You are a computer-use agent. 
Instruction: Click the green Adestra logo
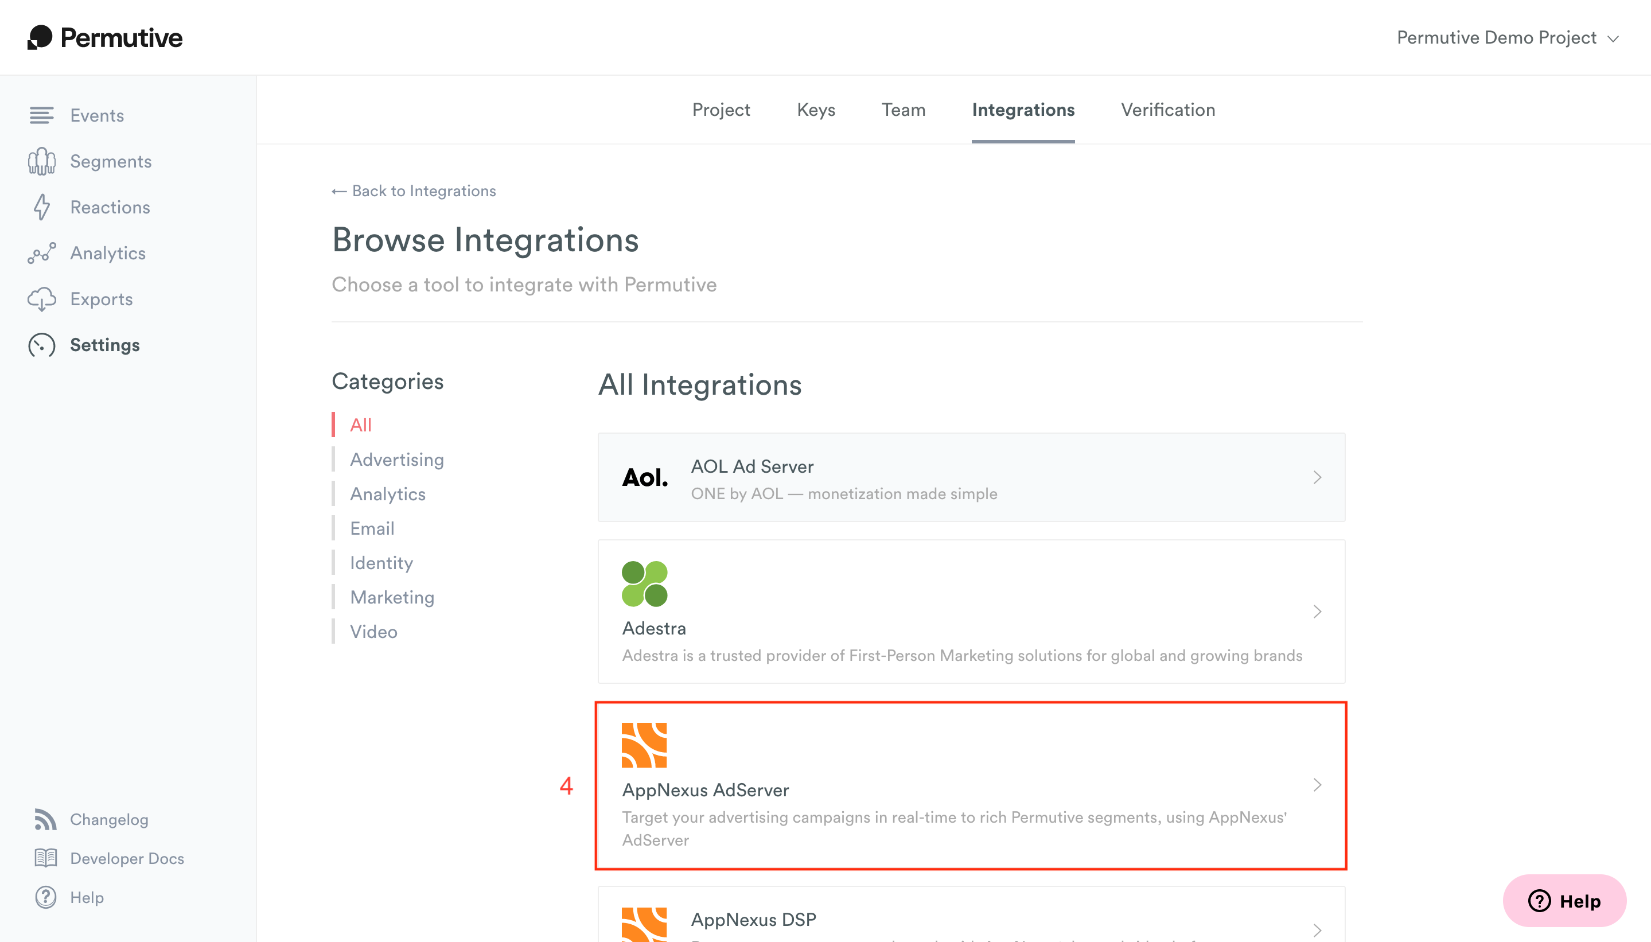click(644, 583)
